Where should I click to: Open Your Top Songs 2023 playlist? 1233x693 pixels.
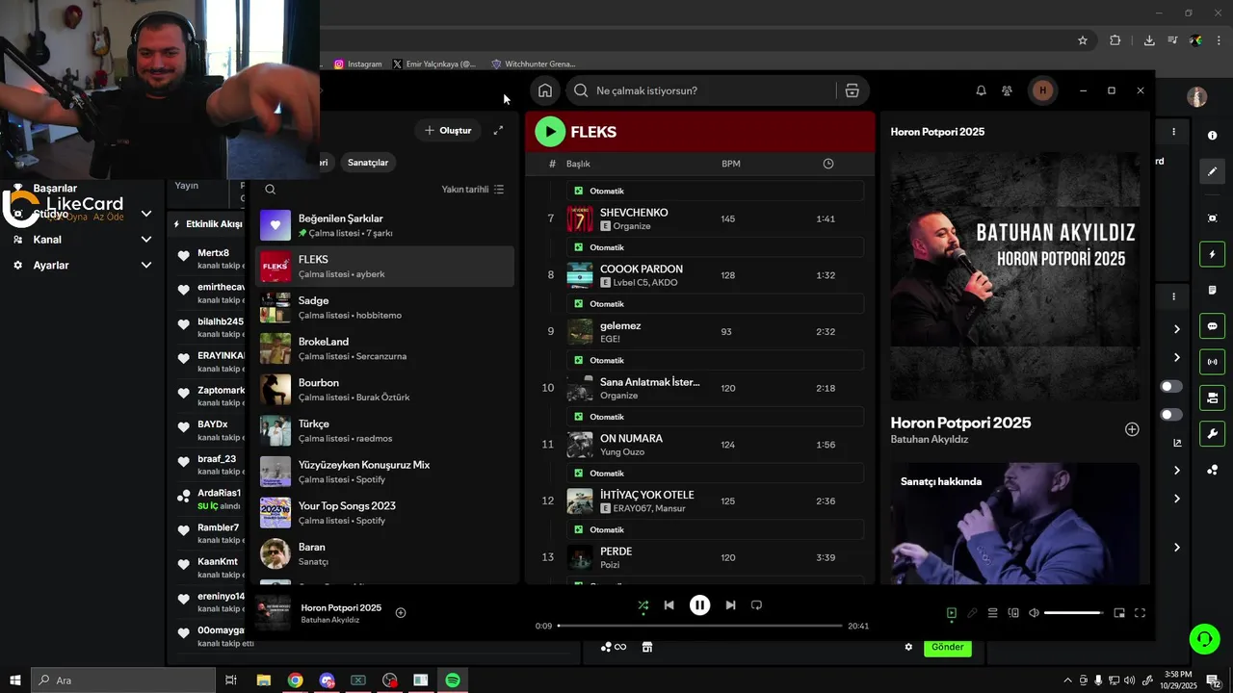pyautogui.click(x=385, y=513)
